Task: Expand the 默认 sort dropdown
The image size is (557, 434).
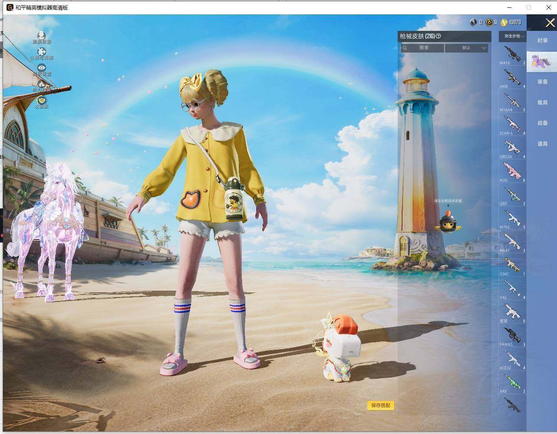Action: pos(466,48)
